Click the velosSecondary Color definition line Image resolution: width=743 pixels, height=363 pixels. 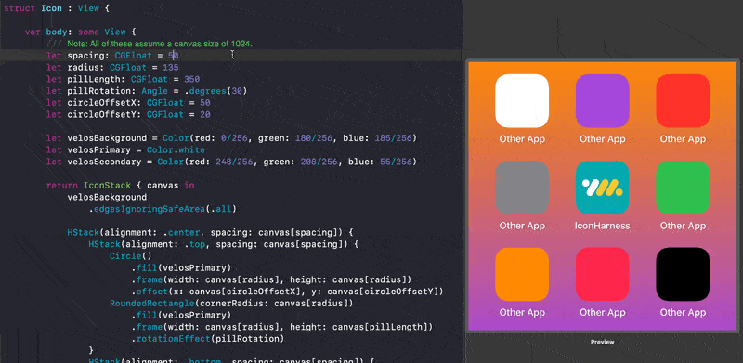coord(231,162)
